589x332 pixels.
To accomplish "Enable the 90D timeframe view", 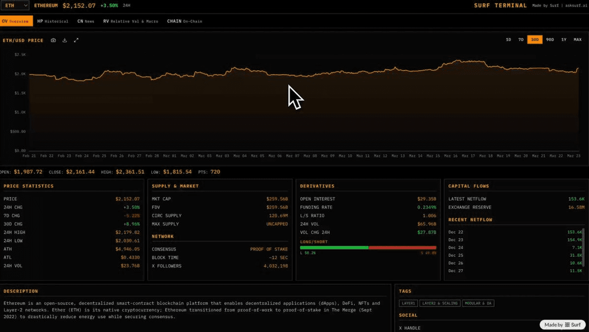I will tap(549, 39).
